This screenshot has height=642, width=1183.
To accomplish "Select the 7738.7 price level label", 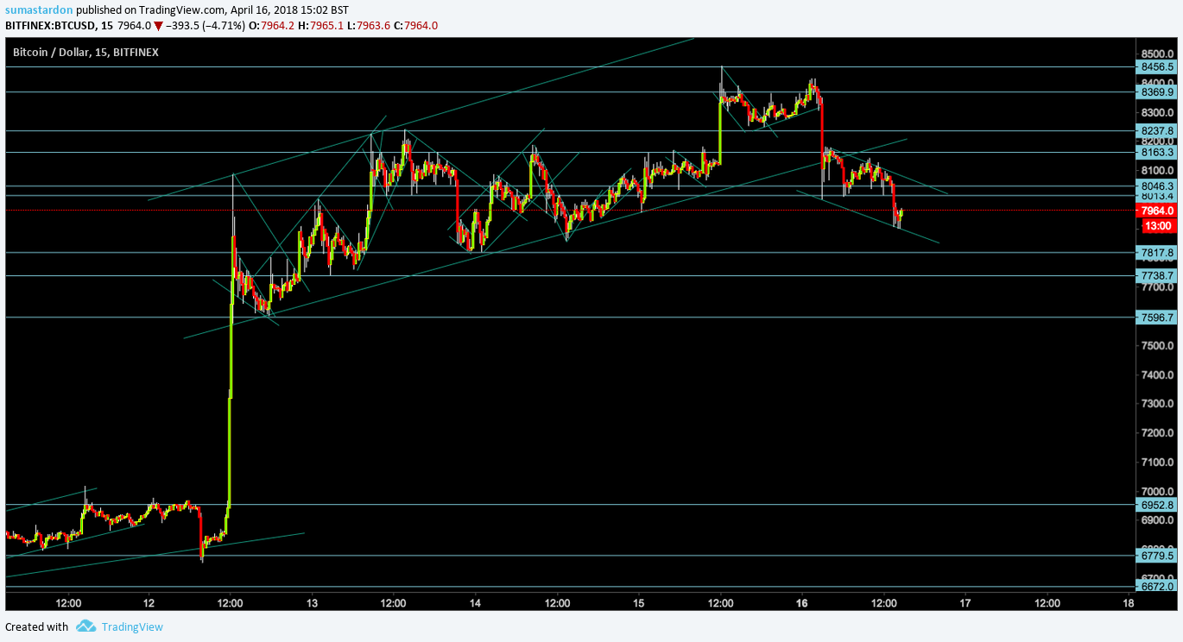I will (1156, 275).
